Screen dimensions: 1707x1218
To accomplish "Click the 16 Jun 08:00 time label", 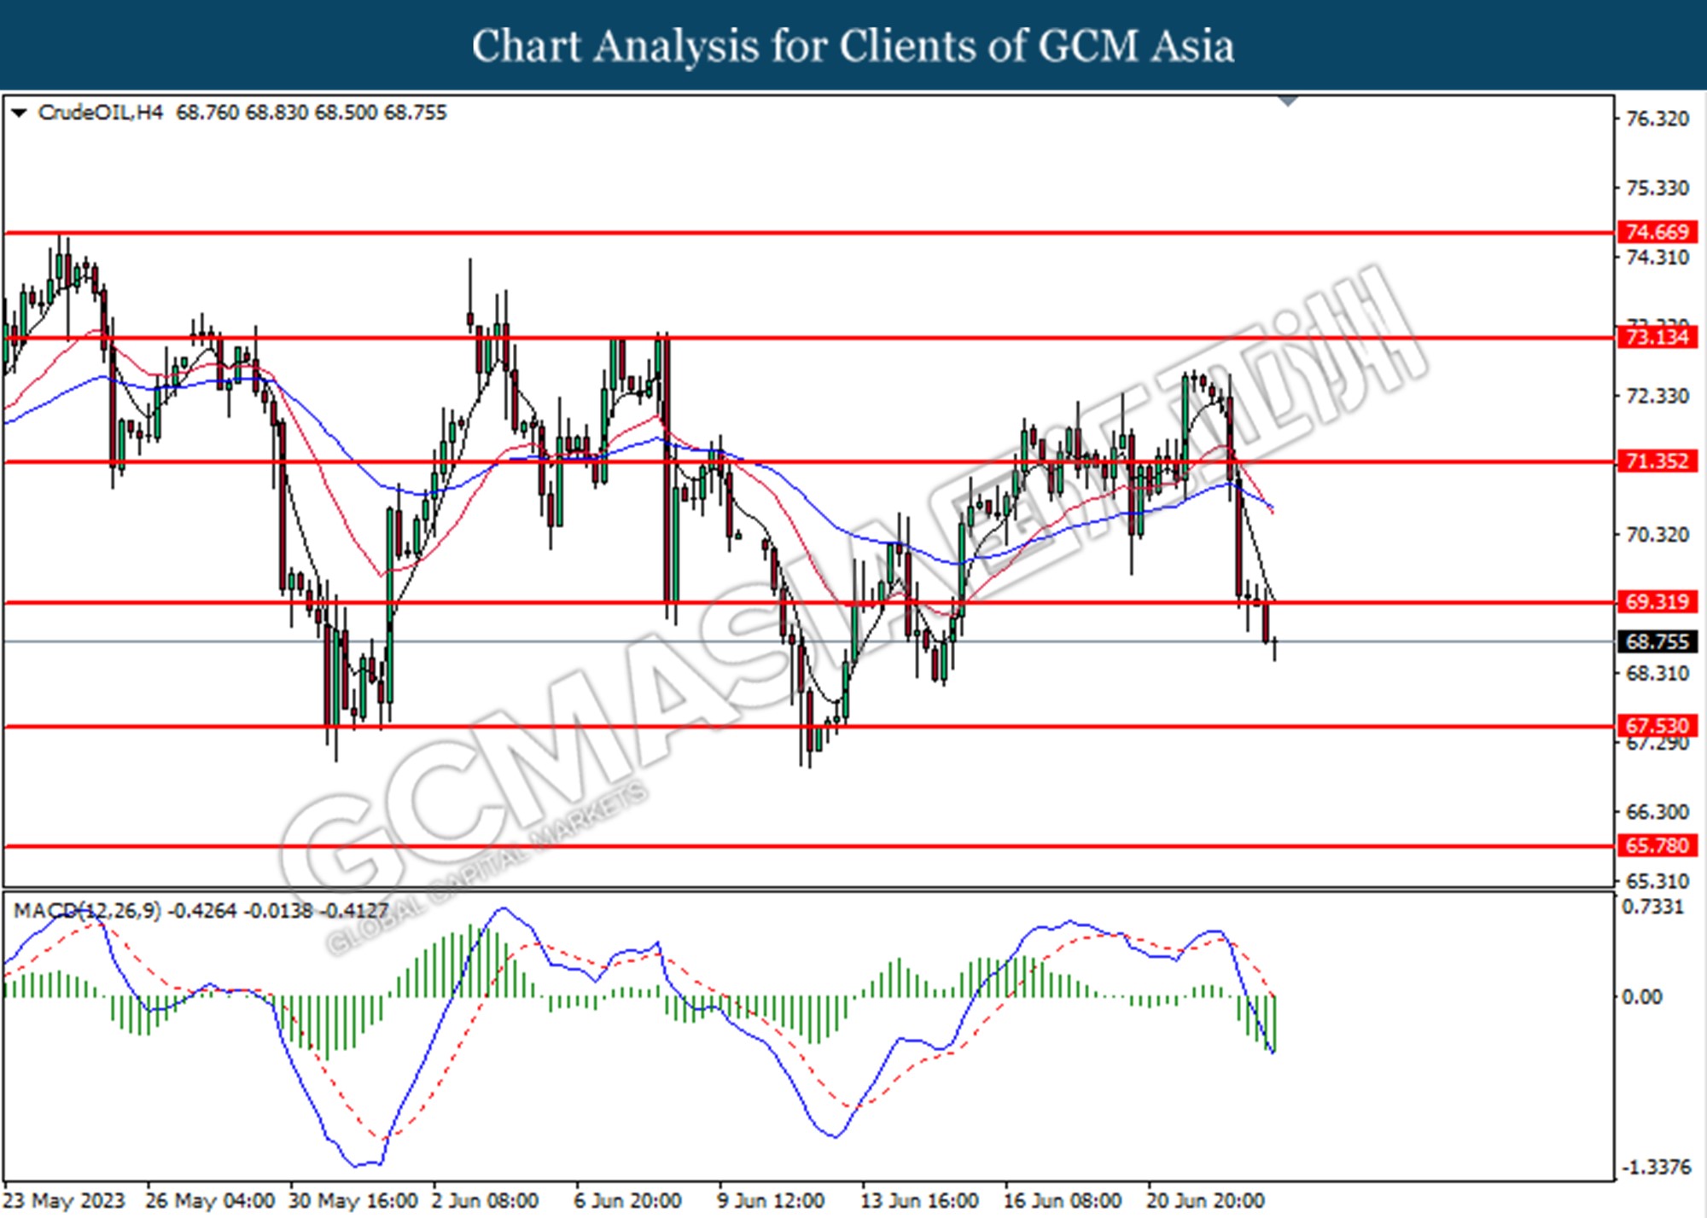I will (1063, 1201).
